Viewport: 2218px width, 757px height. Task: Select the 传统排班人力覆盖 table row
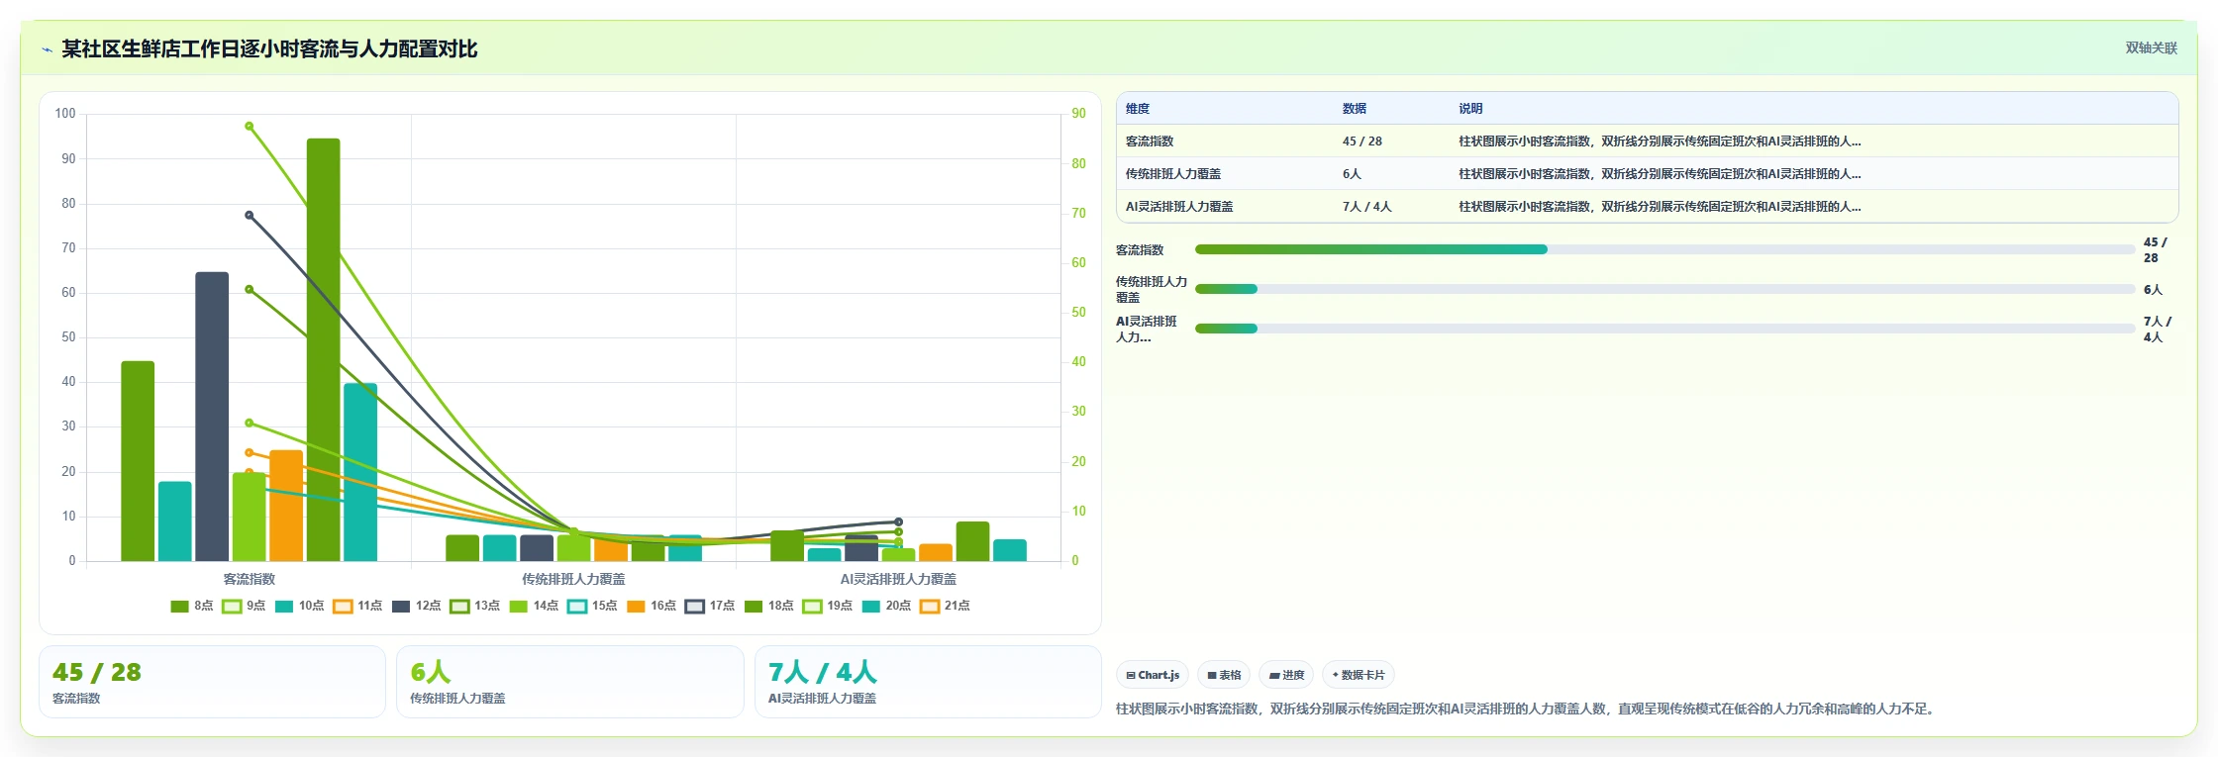pyautogui.click(x=1647, y=173)
